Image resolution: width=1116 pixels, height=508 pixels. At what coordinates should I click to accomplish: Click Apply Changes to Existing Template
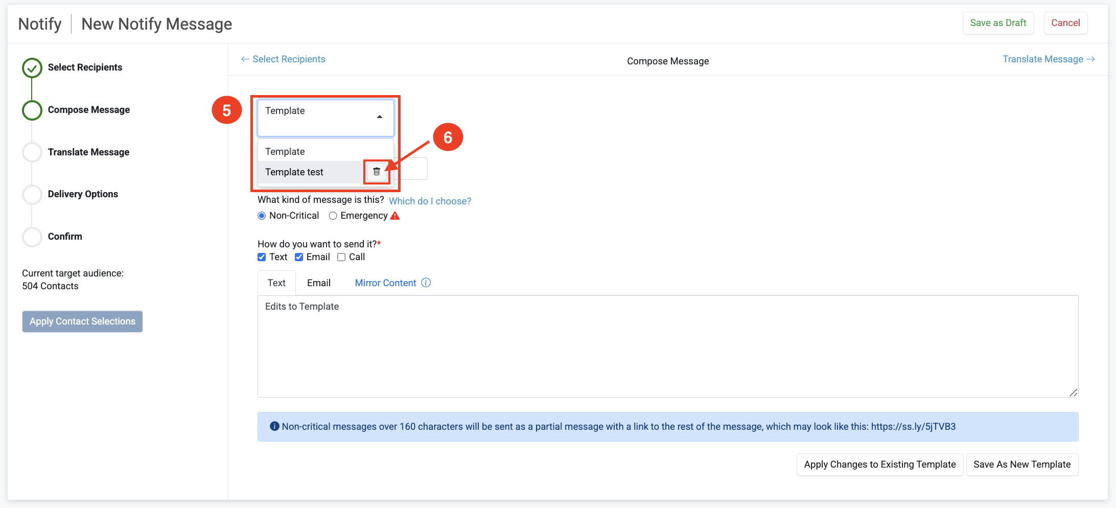pyautogui.click(x=880, y=465)
